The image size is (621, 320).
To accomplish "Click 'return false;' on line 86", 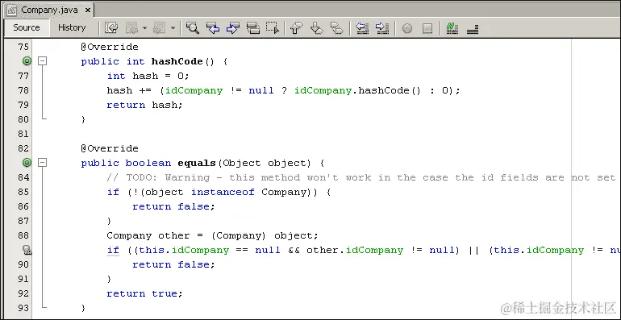I will pos(173,206).
